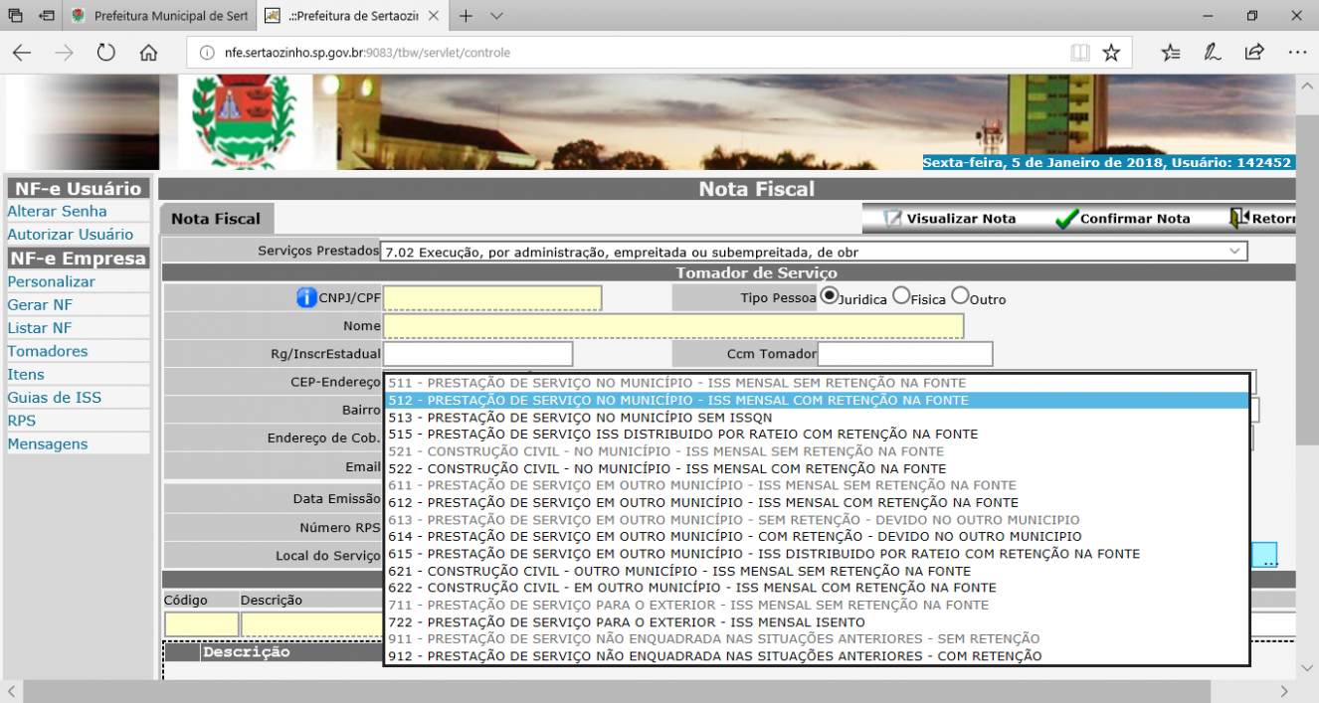Open the Favorites hub icon
This screenshot has height=703, width=1319.
click(x=1171, y=53)
